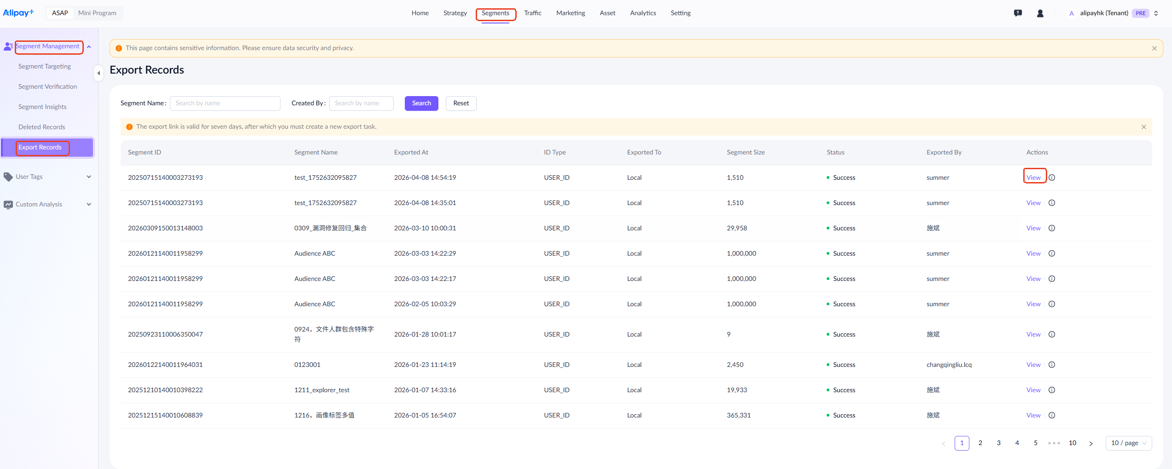The width and height of the screenshot is (1172, 469).
Task: Collapse the left sidebar panel arrow
Action: [x=99, y=73]
